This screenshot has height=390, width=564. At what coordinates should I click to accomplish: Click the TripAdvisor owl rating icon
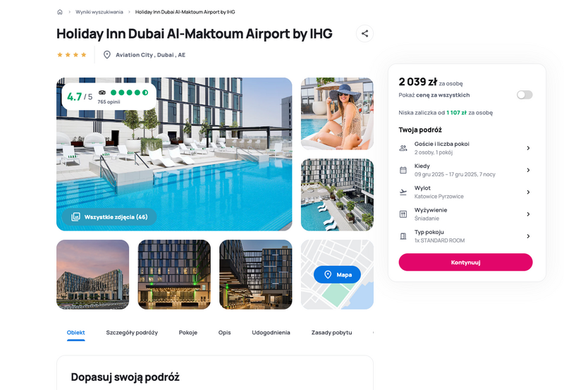click(x=102, y=92)
